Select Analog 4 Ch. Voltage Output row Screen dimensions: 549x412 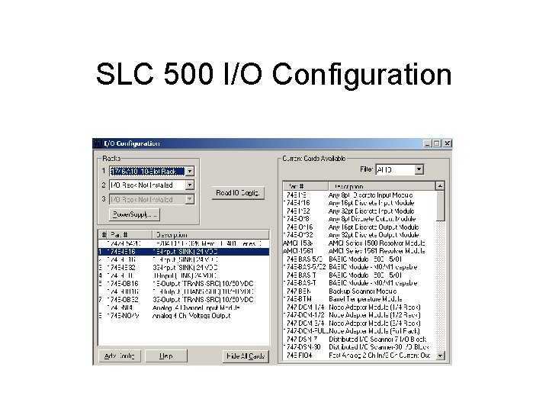[x=184, y=316]
